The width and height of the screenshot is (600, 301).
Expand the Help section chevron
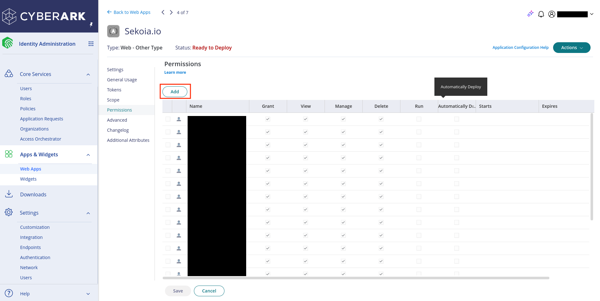coord(88,294)
